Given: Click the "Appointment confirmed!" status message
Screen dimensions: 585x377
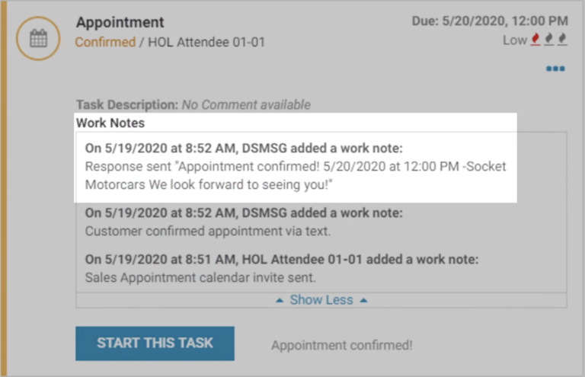Looking at the screenshot, I should pyautogui.click(x=341, y=345).
